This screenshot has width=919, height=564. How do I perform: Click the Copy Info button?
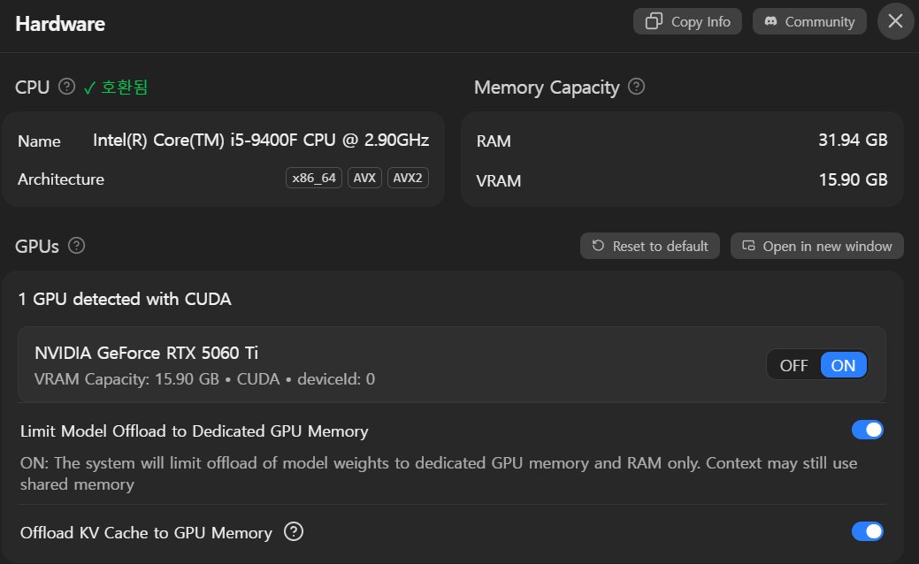pyautogui.click(x=687, y=22)
